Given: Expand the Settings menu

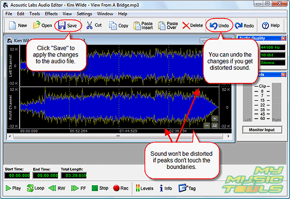Looking at the screenshot, I should [84, 14].
